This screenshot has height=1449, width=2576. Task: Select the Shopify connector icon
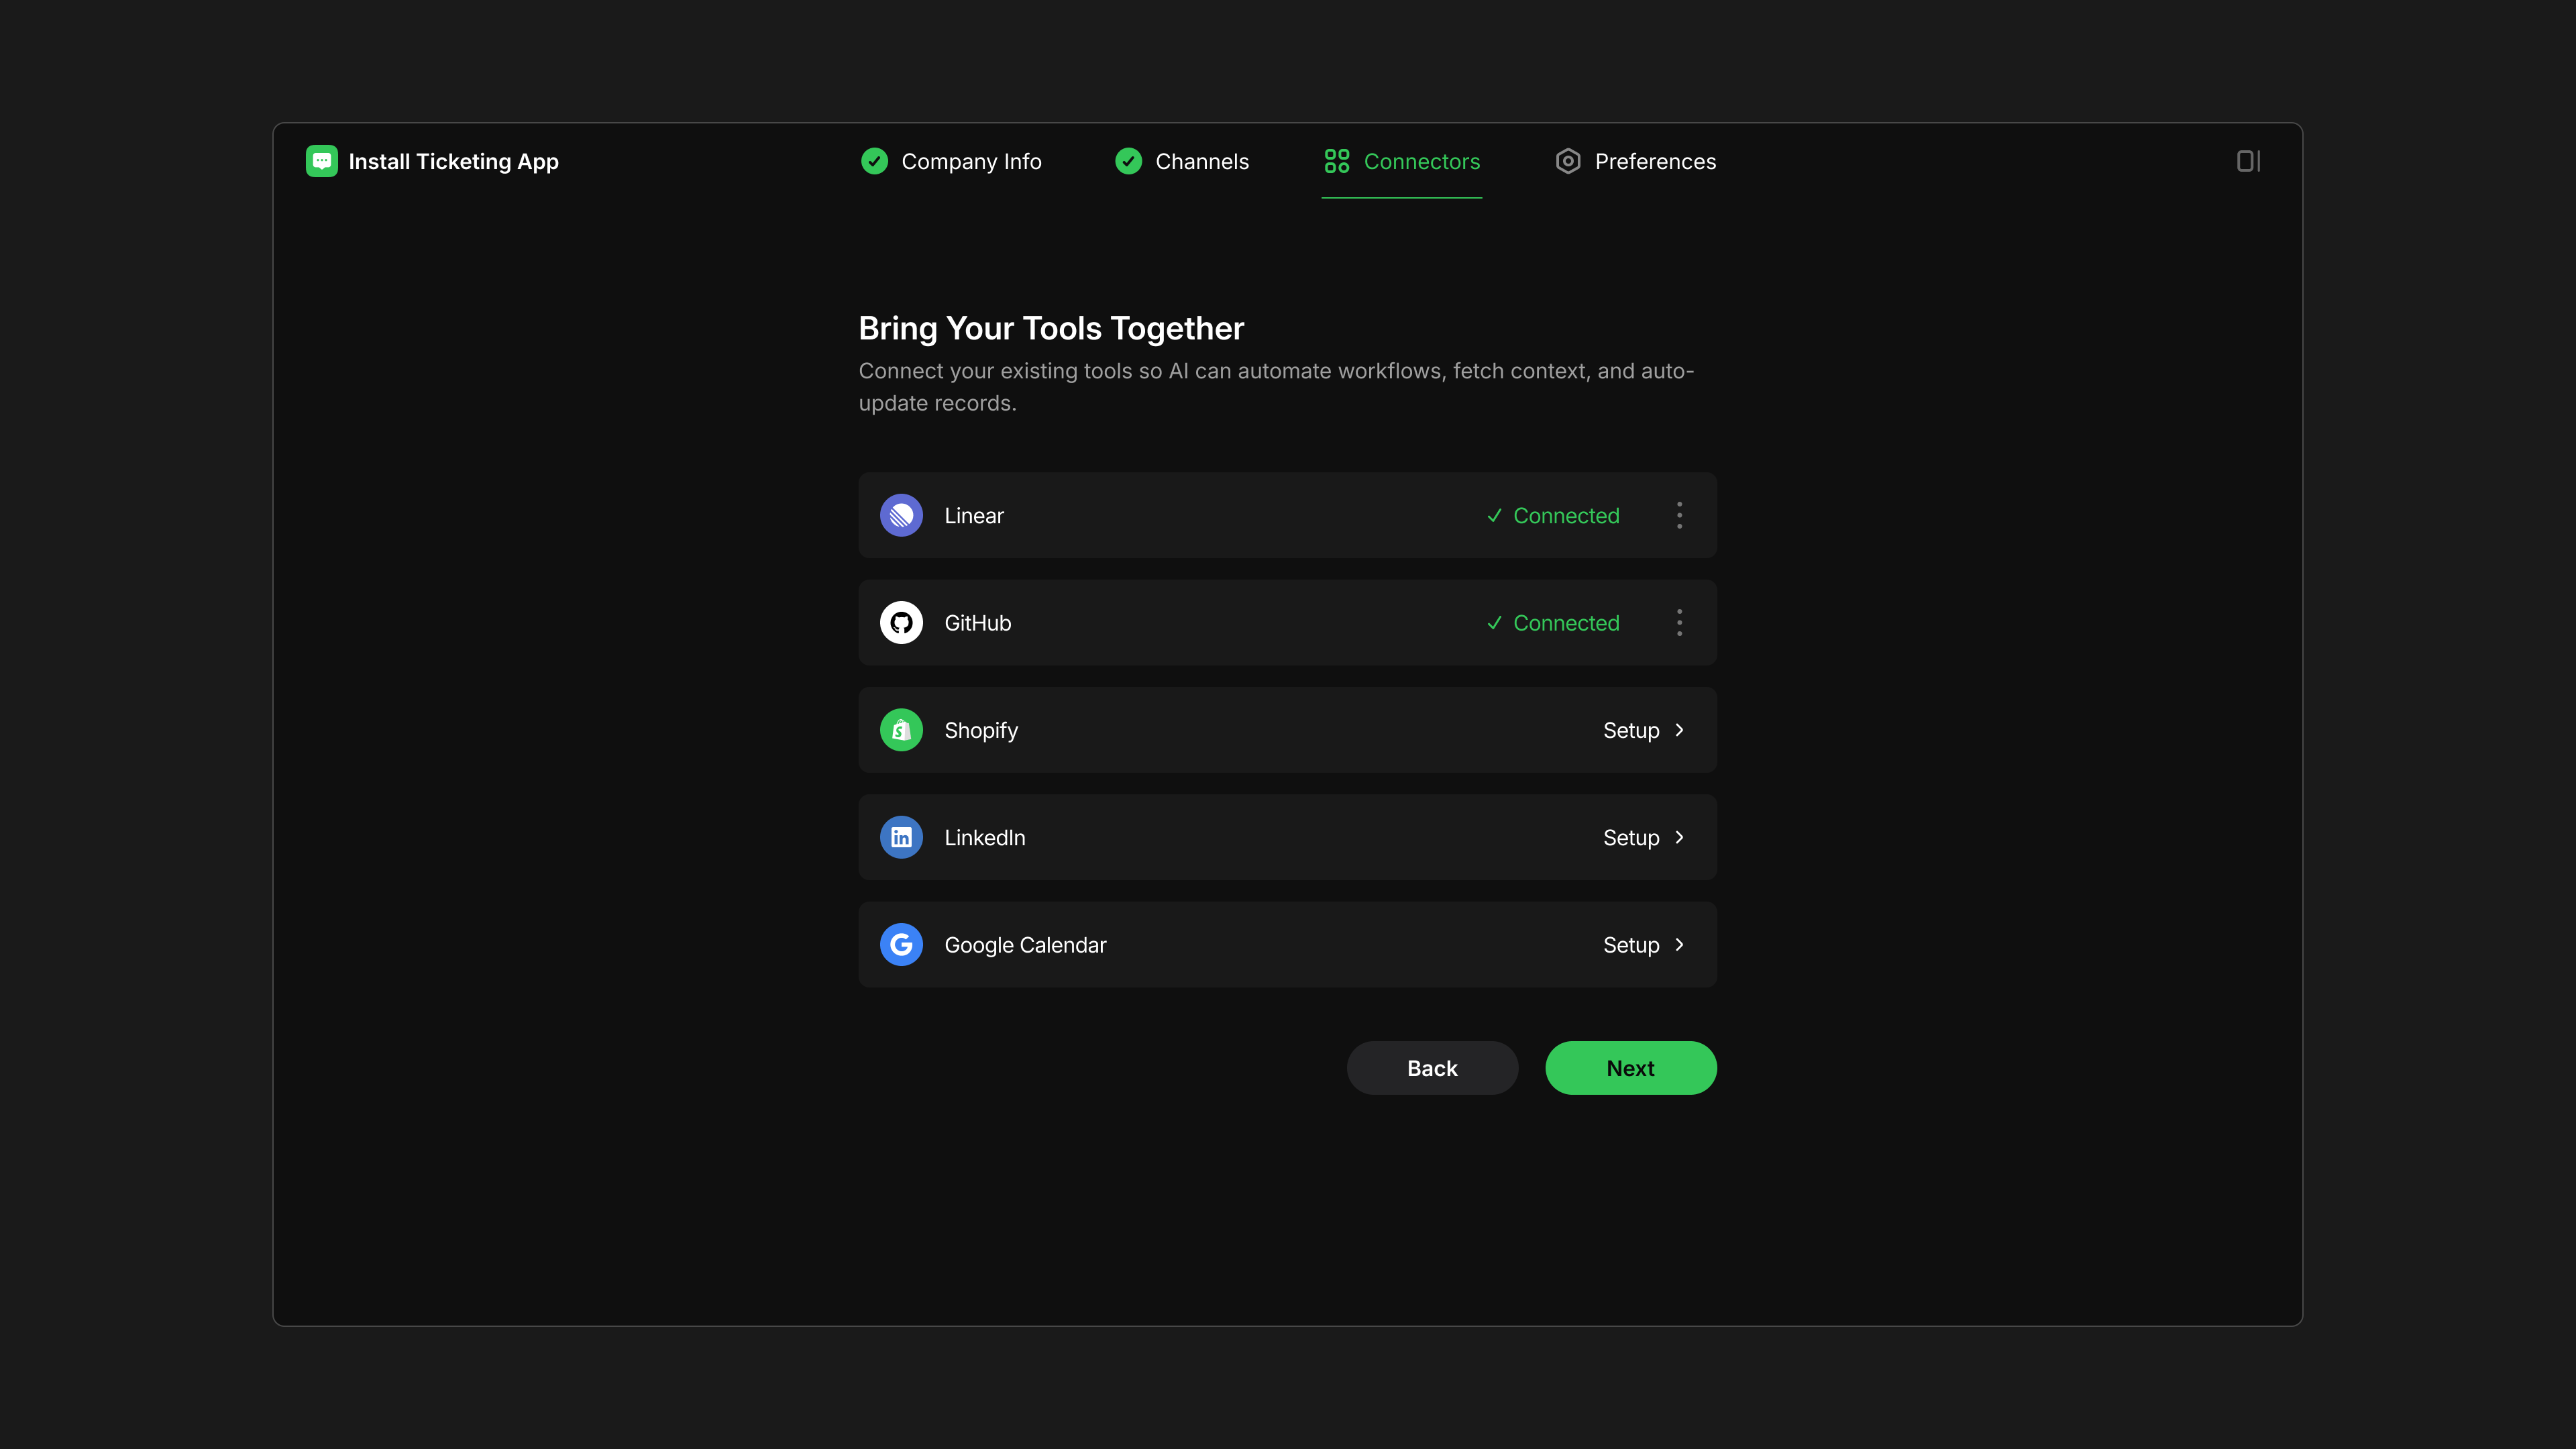pyautogui.click(x=901, y=730)
